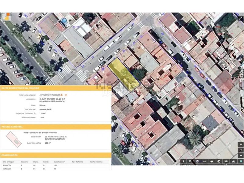
Task: Click the Año construcción label
Action: [28, 117]
